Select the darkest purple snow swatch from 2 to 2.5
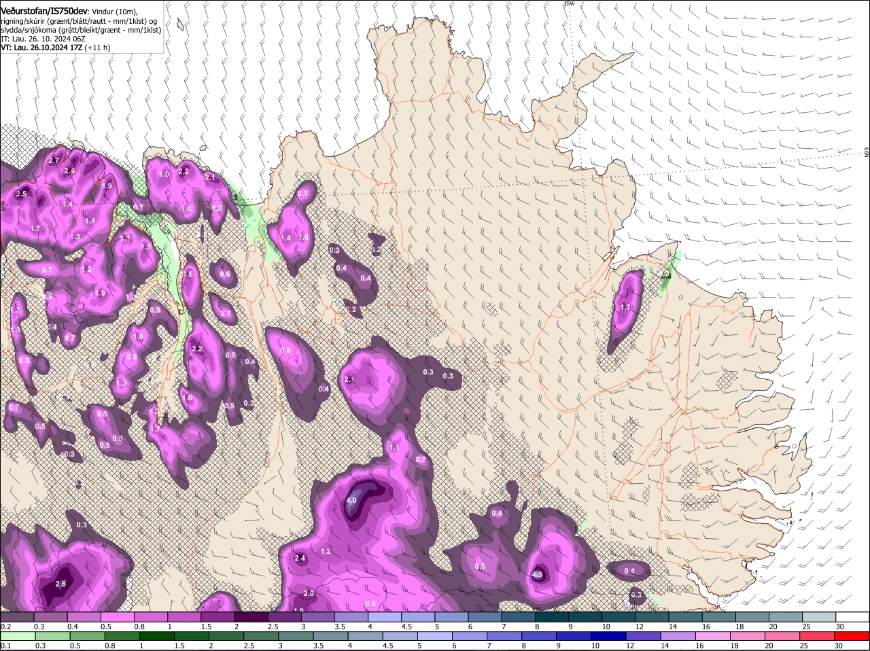 (x=251, y=616)
